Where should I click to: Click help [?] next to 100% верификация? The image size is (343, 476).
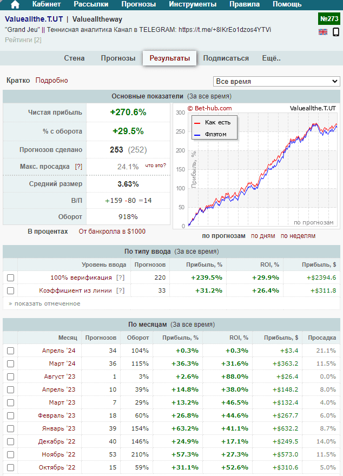click(120, 277)
